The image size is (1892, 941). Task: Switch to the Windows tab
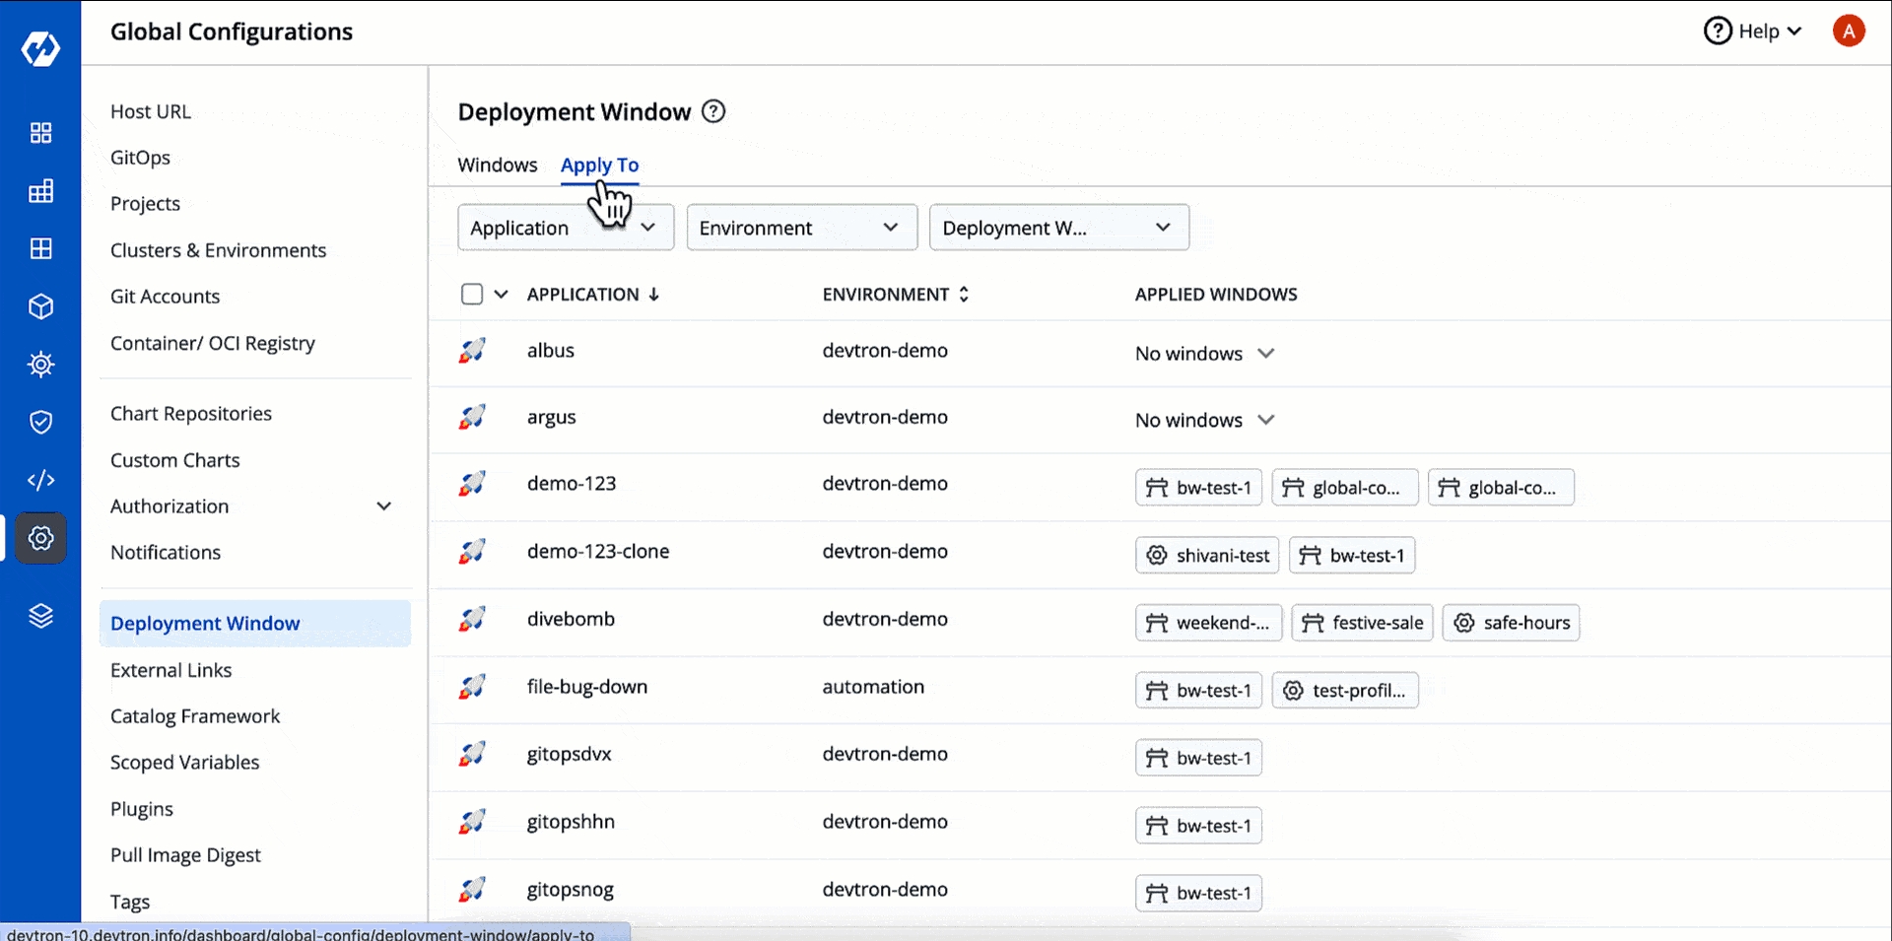498,166
